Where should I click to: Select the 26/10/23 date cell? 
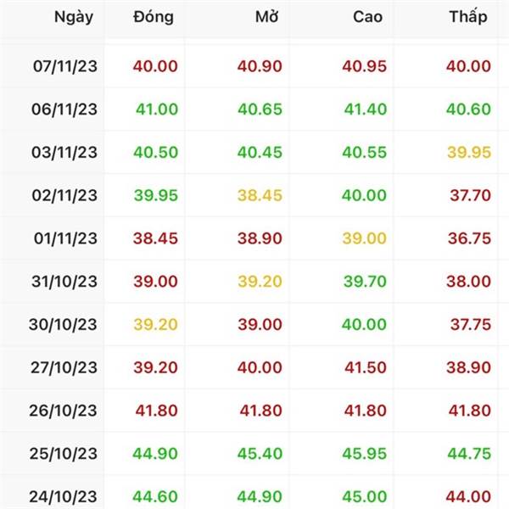point(64,411)
